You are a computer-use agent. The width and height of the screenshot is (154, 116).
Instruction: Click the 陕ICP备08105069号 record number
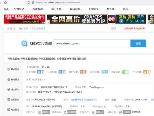pyautogui.click(x=45, y=100)
